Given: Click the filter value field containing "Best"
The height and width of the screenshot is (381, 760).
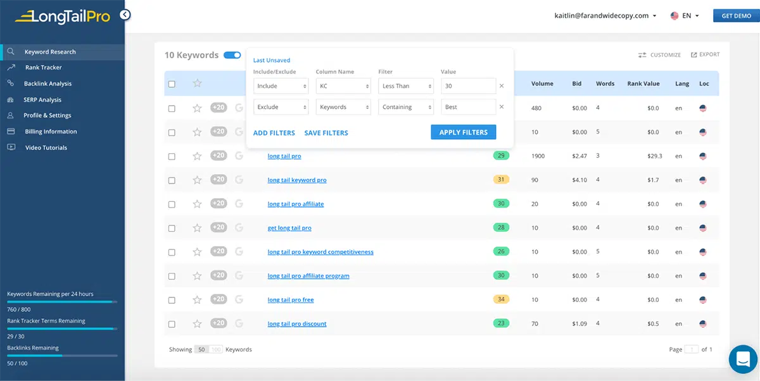Looking at the screenshot, I should [468, 107].
